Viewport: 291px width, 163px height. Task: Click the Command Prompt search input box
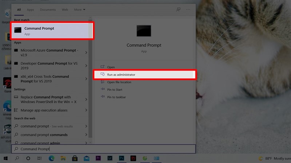point(104,149)
